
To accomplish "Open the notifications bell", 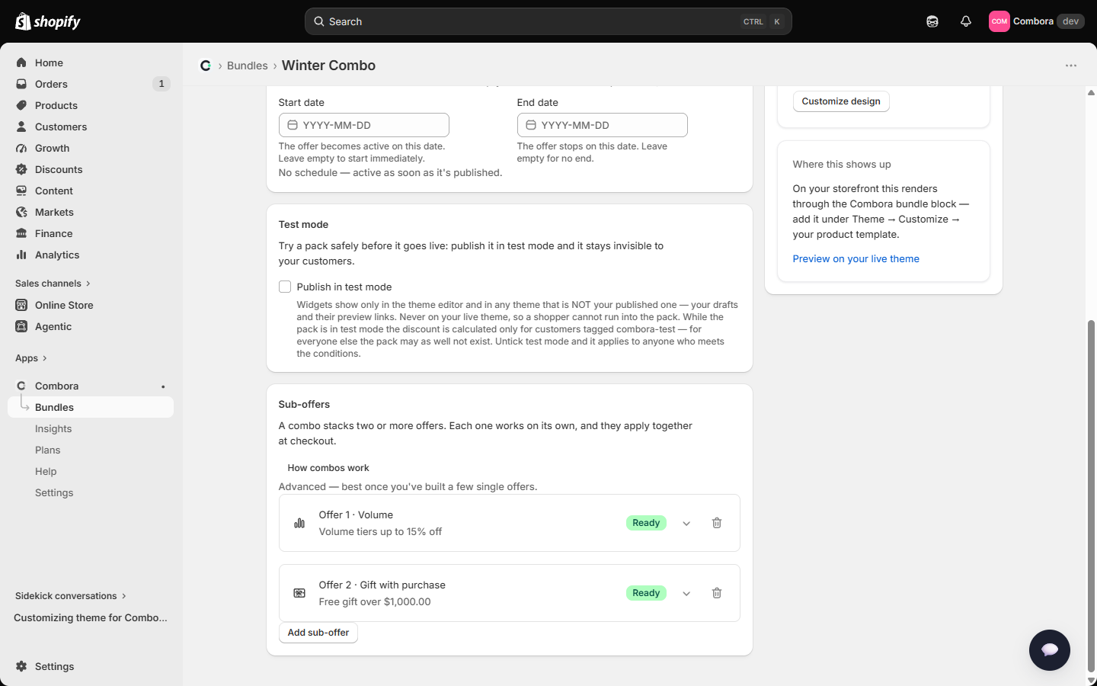I will click(966, 21).
